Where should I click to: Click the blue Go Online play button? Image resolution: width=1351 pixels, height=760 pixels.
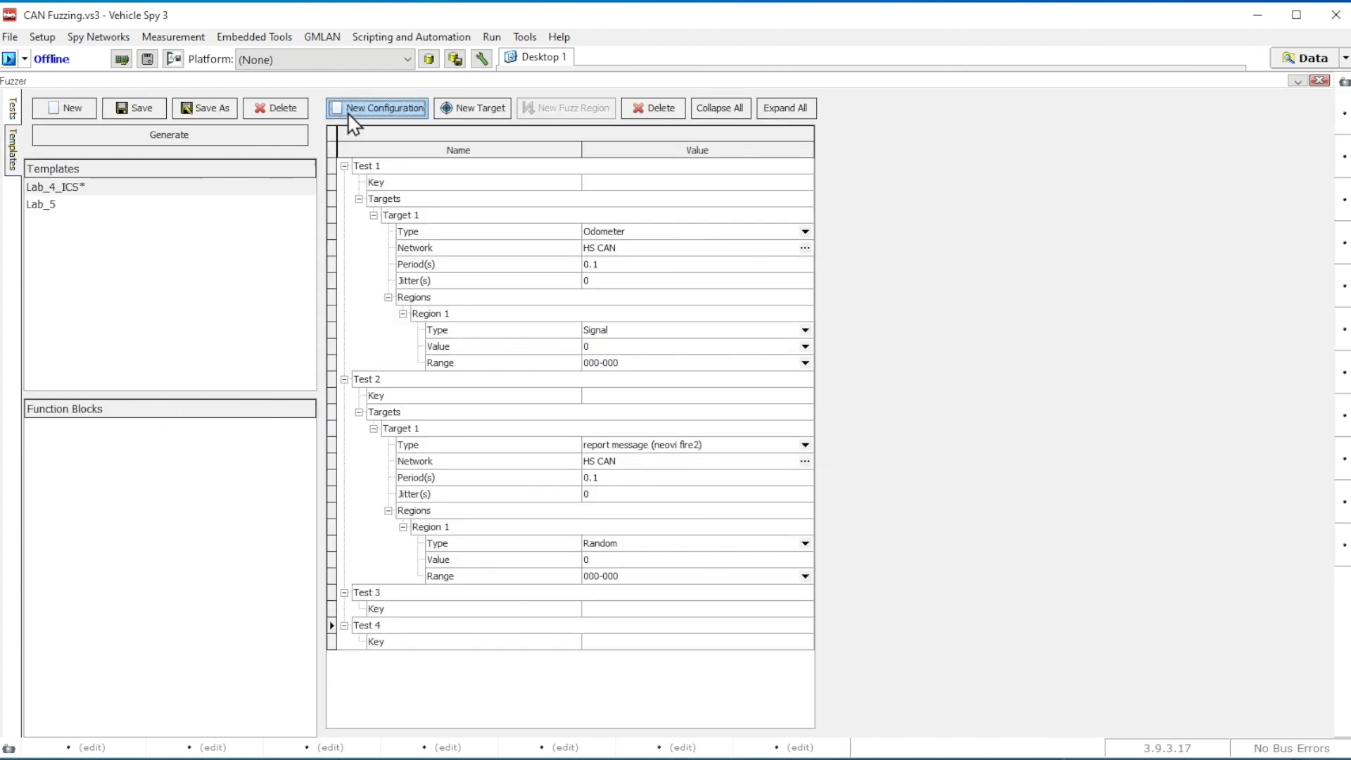pos(9,59)
